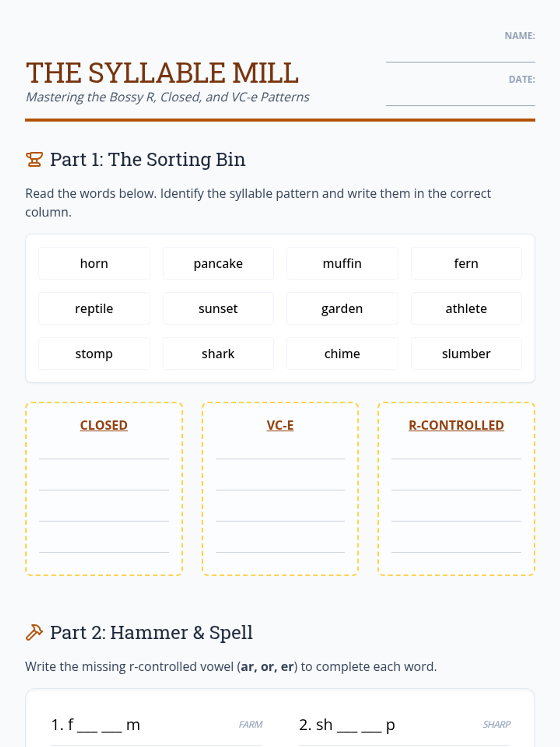This screenshot has width=560, height=747.
Task: Click last blank line under R-CONTROLLED
Action: 456,545
